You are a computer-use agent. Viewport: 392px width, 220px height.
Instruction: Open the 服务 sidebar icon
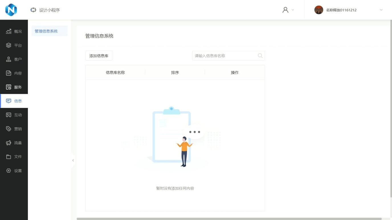(x=9, y=87)
